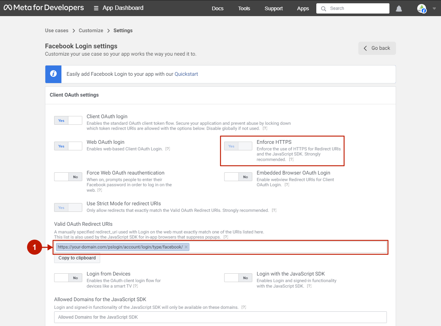Click the Client OAuth settings header

click(x=74, y=95)
